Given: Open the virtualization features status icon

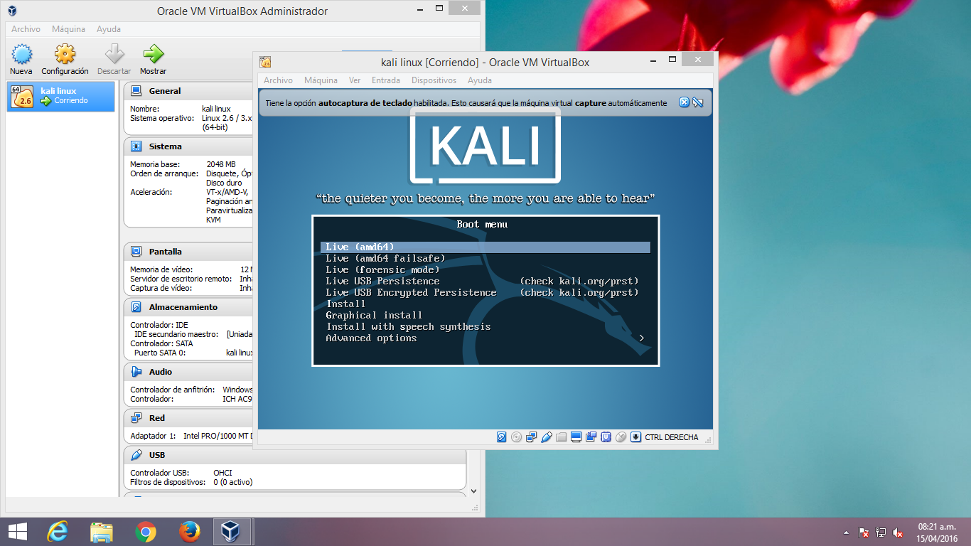Looking at the screenshot, I should [607, 437].
